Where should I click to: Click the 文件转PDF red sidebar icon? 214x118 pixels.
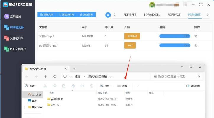[x=7, y=38]
